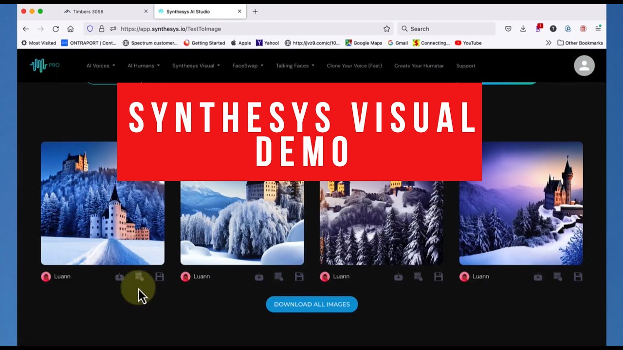
Task: Open the ONTRAPORT bookmark
Action: point(89,43)
